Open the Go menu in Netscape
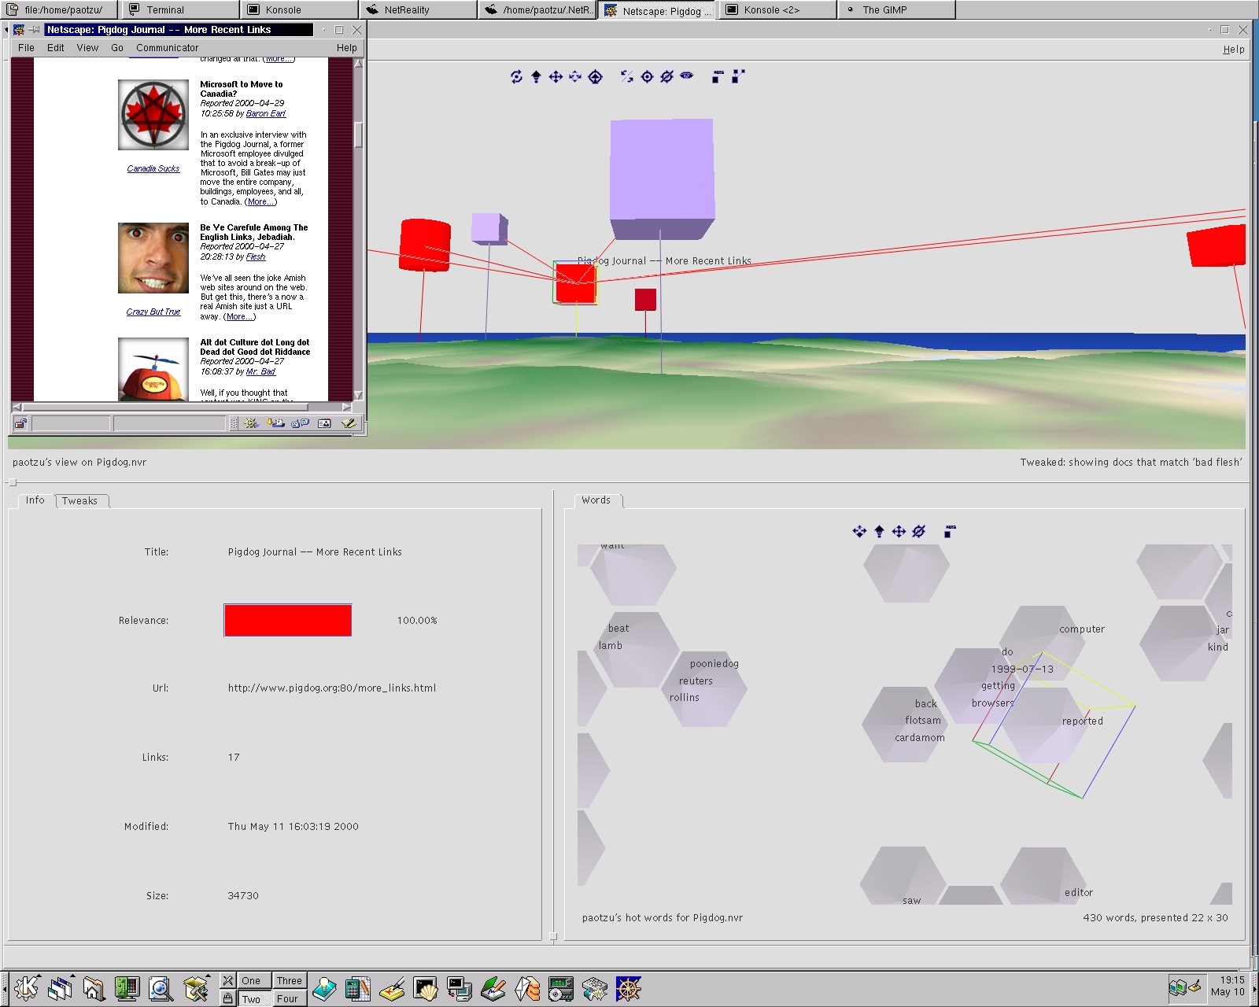The image size is (1259, 1007). tap(117, 48)
